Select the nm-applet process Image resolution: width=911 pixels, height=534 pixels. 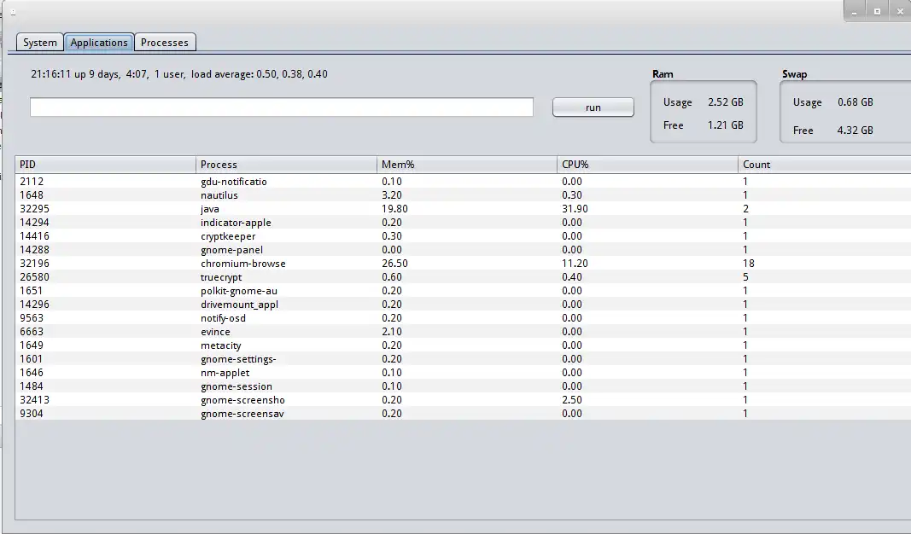(225, 373)
